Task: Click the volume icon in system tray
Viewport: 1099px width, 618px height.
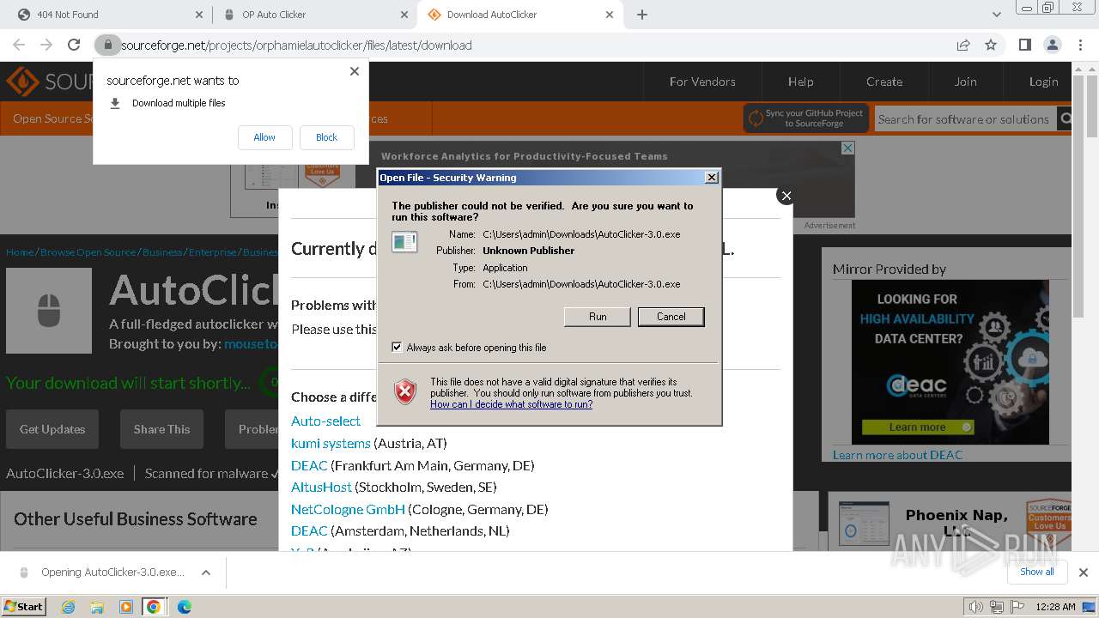Action: pos(975,607)
